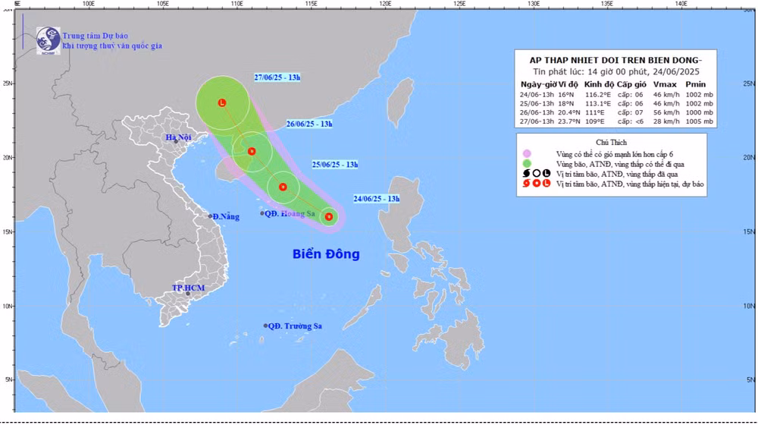Click the Biển Đông sea label
Screen dimensions: 758x428
tap(326, 254)
